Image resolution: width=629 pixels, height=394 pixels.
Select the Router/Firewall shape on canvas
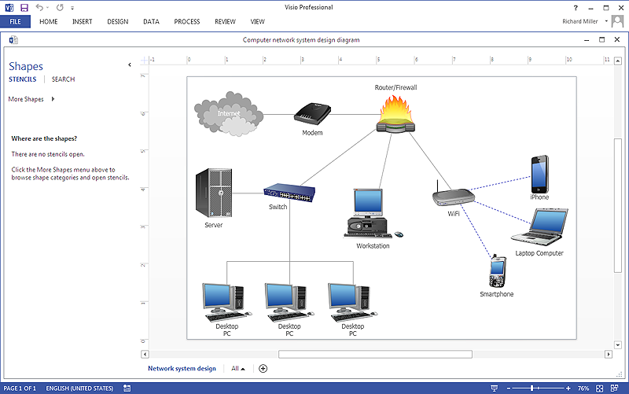(x=395, y=118)
